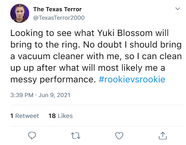Click the words vacuum cleaner in tweet

(x=51, y=56)
